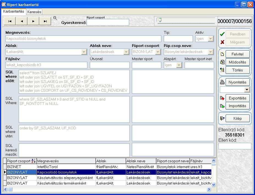Click the Tip field
The image size is (255, 195).
178,39
